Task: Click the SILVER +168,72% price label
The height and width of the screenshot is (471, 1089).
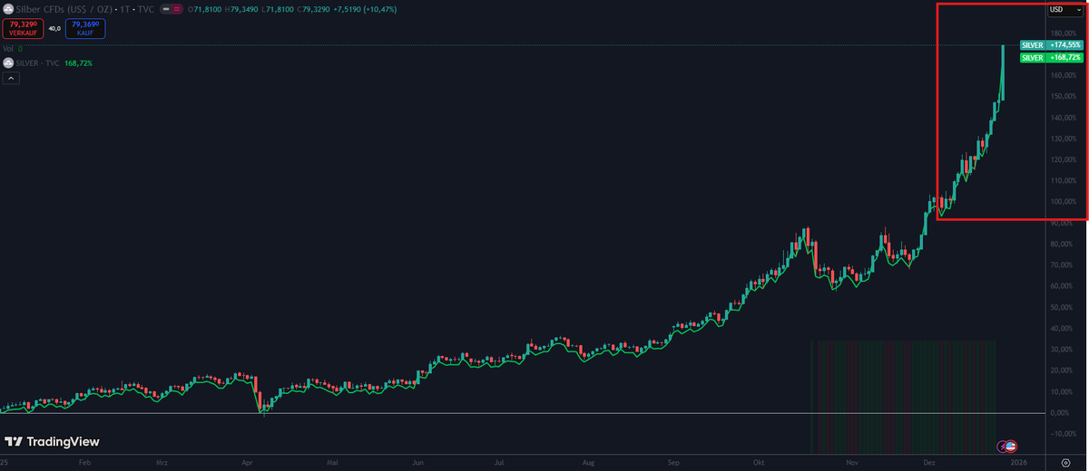Action: 1051,57
